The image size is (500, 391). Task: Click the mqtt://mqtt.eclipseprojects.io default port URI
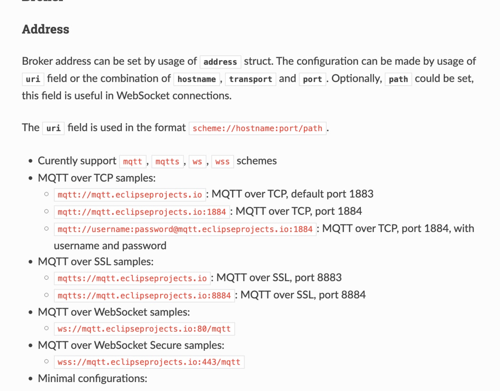(x=130, y=195)
